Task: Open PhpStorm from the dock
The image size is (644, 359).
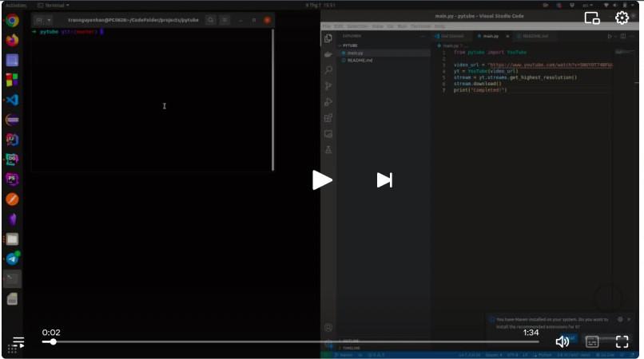Action: click(12, 179)
